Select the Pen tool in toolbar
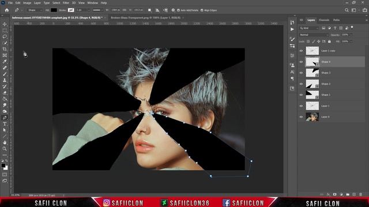Image resolution: width=369 pixels, height=207 pixels. tap(5, 117)
